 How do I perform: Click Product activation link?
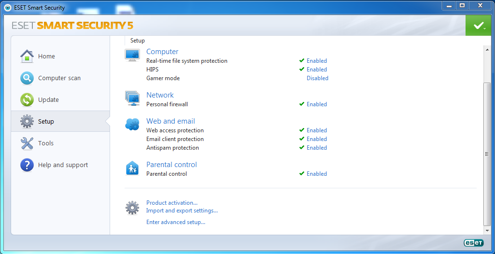coord(172,203)
